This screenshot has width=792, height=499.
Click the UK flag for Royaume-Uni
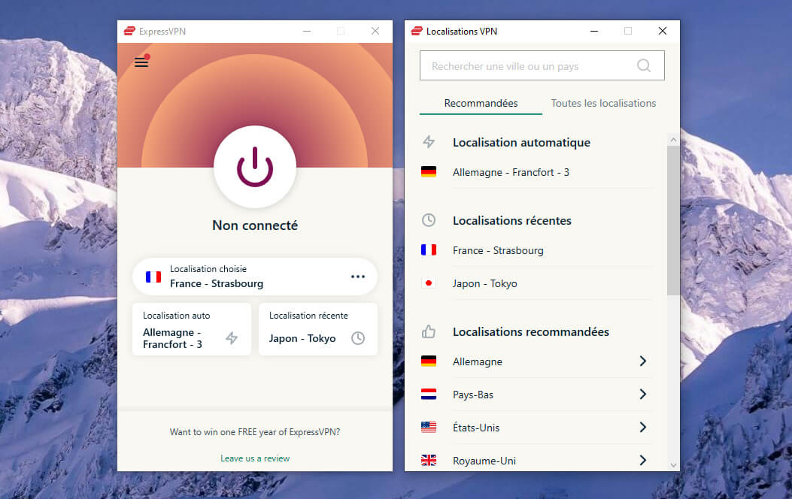click(x=428, y=460)
